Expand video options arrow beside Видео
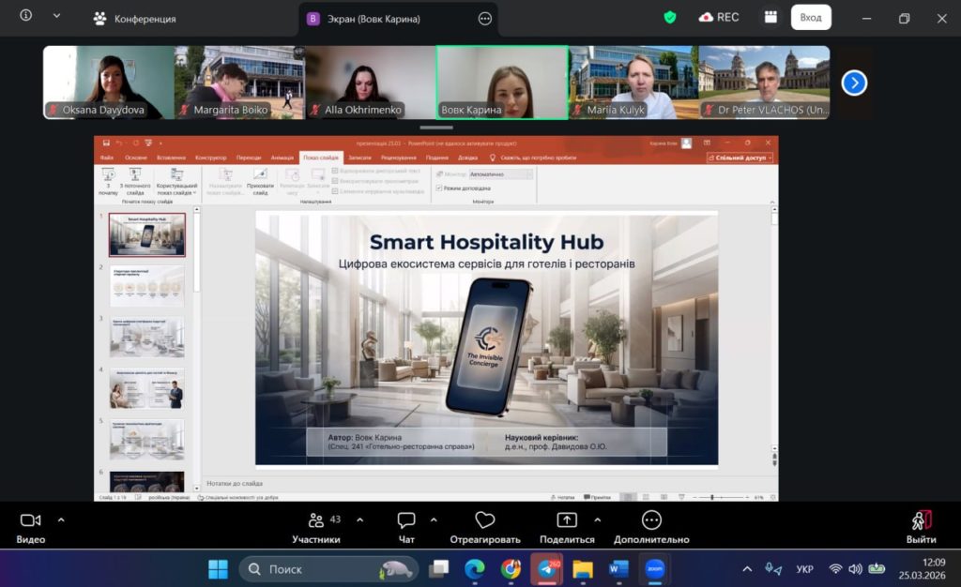The width and height of the screenshot is (961, 587). (x=61, y=519)
